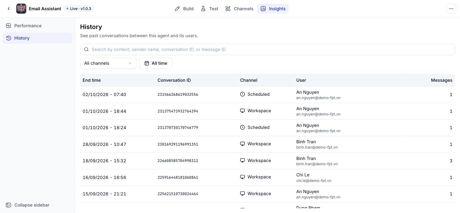The image size is (460, 213).
Task: Click the Email Assistant avatar image
Action: pos(21,9)
